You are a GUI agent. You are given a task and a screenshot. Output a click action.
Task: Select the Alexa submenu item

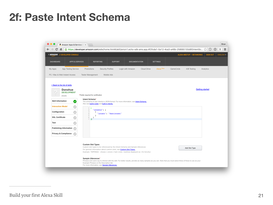(160, 69)
